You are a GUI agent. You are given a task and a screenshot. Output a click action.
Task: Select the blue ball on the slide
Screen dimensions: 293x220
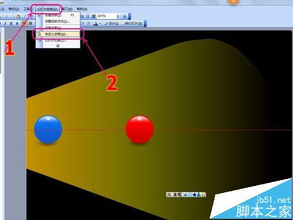pyautogui.click(x=48, y=130)
